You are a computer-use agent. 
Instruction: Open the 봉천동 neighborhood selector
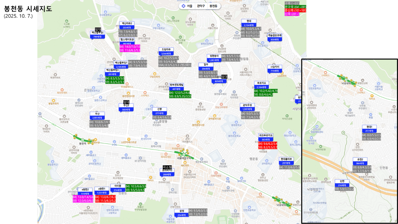(213, 6)
